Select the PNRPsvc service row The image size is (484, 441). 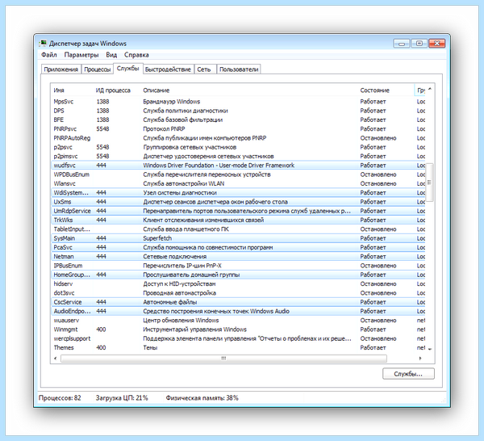tap(238, 129)
